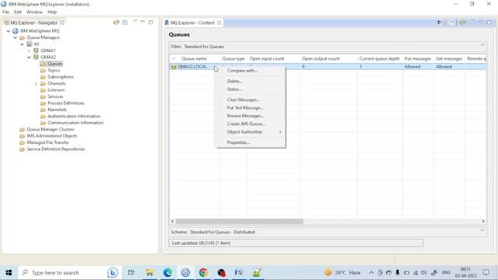498x280 pixels.
Task: Select Listeners in the Navigator tree
Action: (x=56, y=90)
